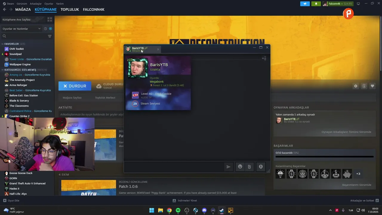Click the DURDUR button
The height and width of the screenshot is (215, 382).
click(x=75, y=86)
